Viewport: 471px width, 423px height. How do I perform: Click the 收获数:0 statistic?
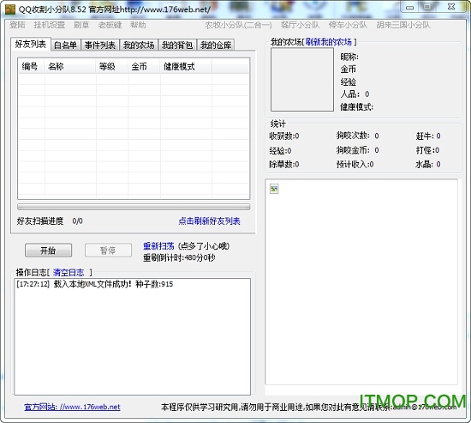click(x=284, y=136)
